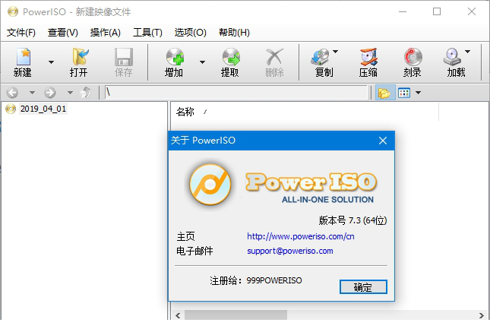Minimize the PowerISO main window
Viewport: 490px width, 332px height.
(403, 11)
